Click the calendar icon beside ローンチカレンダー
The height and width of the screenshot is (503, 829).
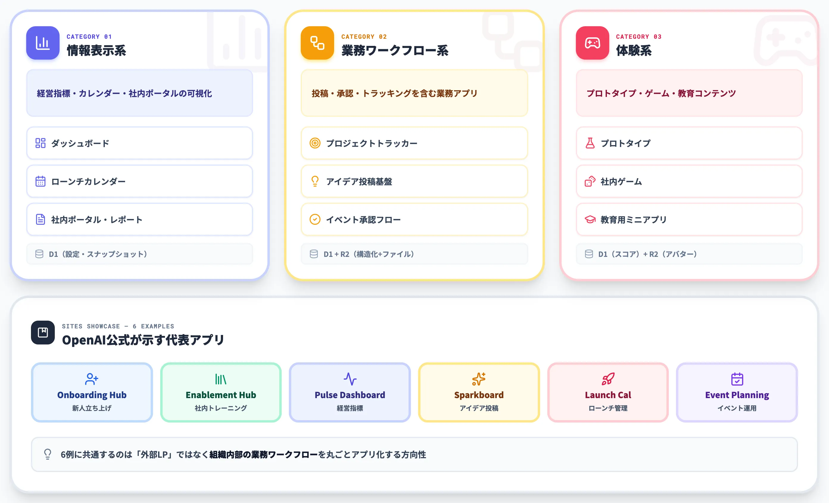[40, 181]
